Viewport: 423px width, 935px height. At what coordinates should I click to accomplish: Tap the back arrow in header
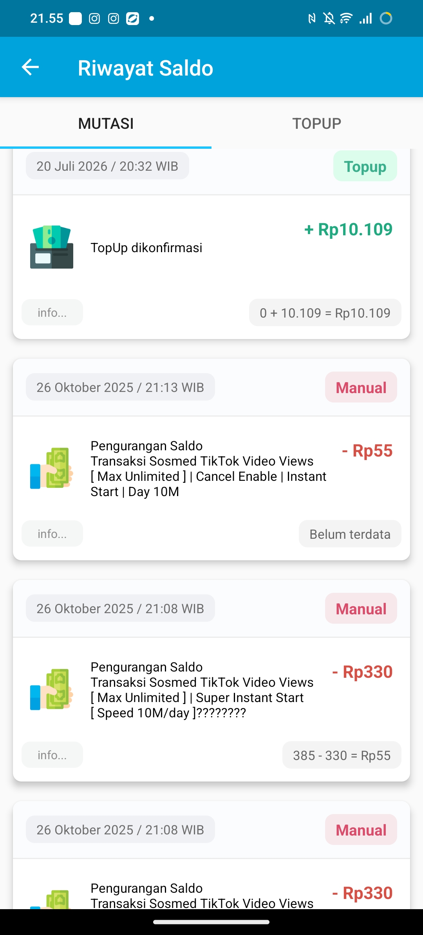pos(30,67)
